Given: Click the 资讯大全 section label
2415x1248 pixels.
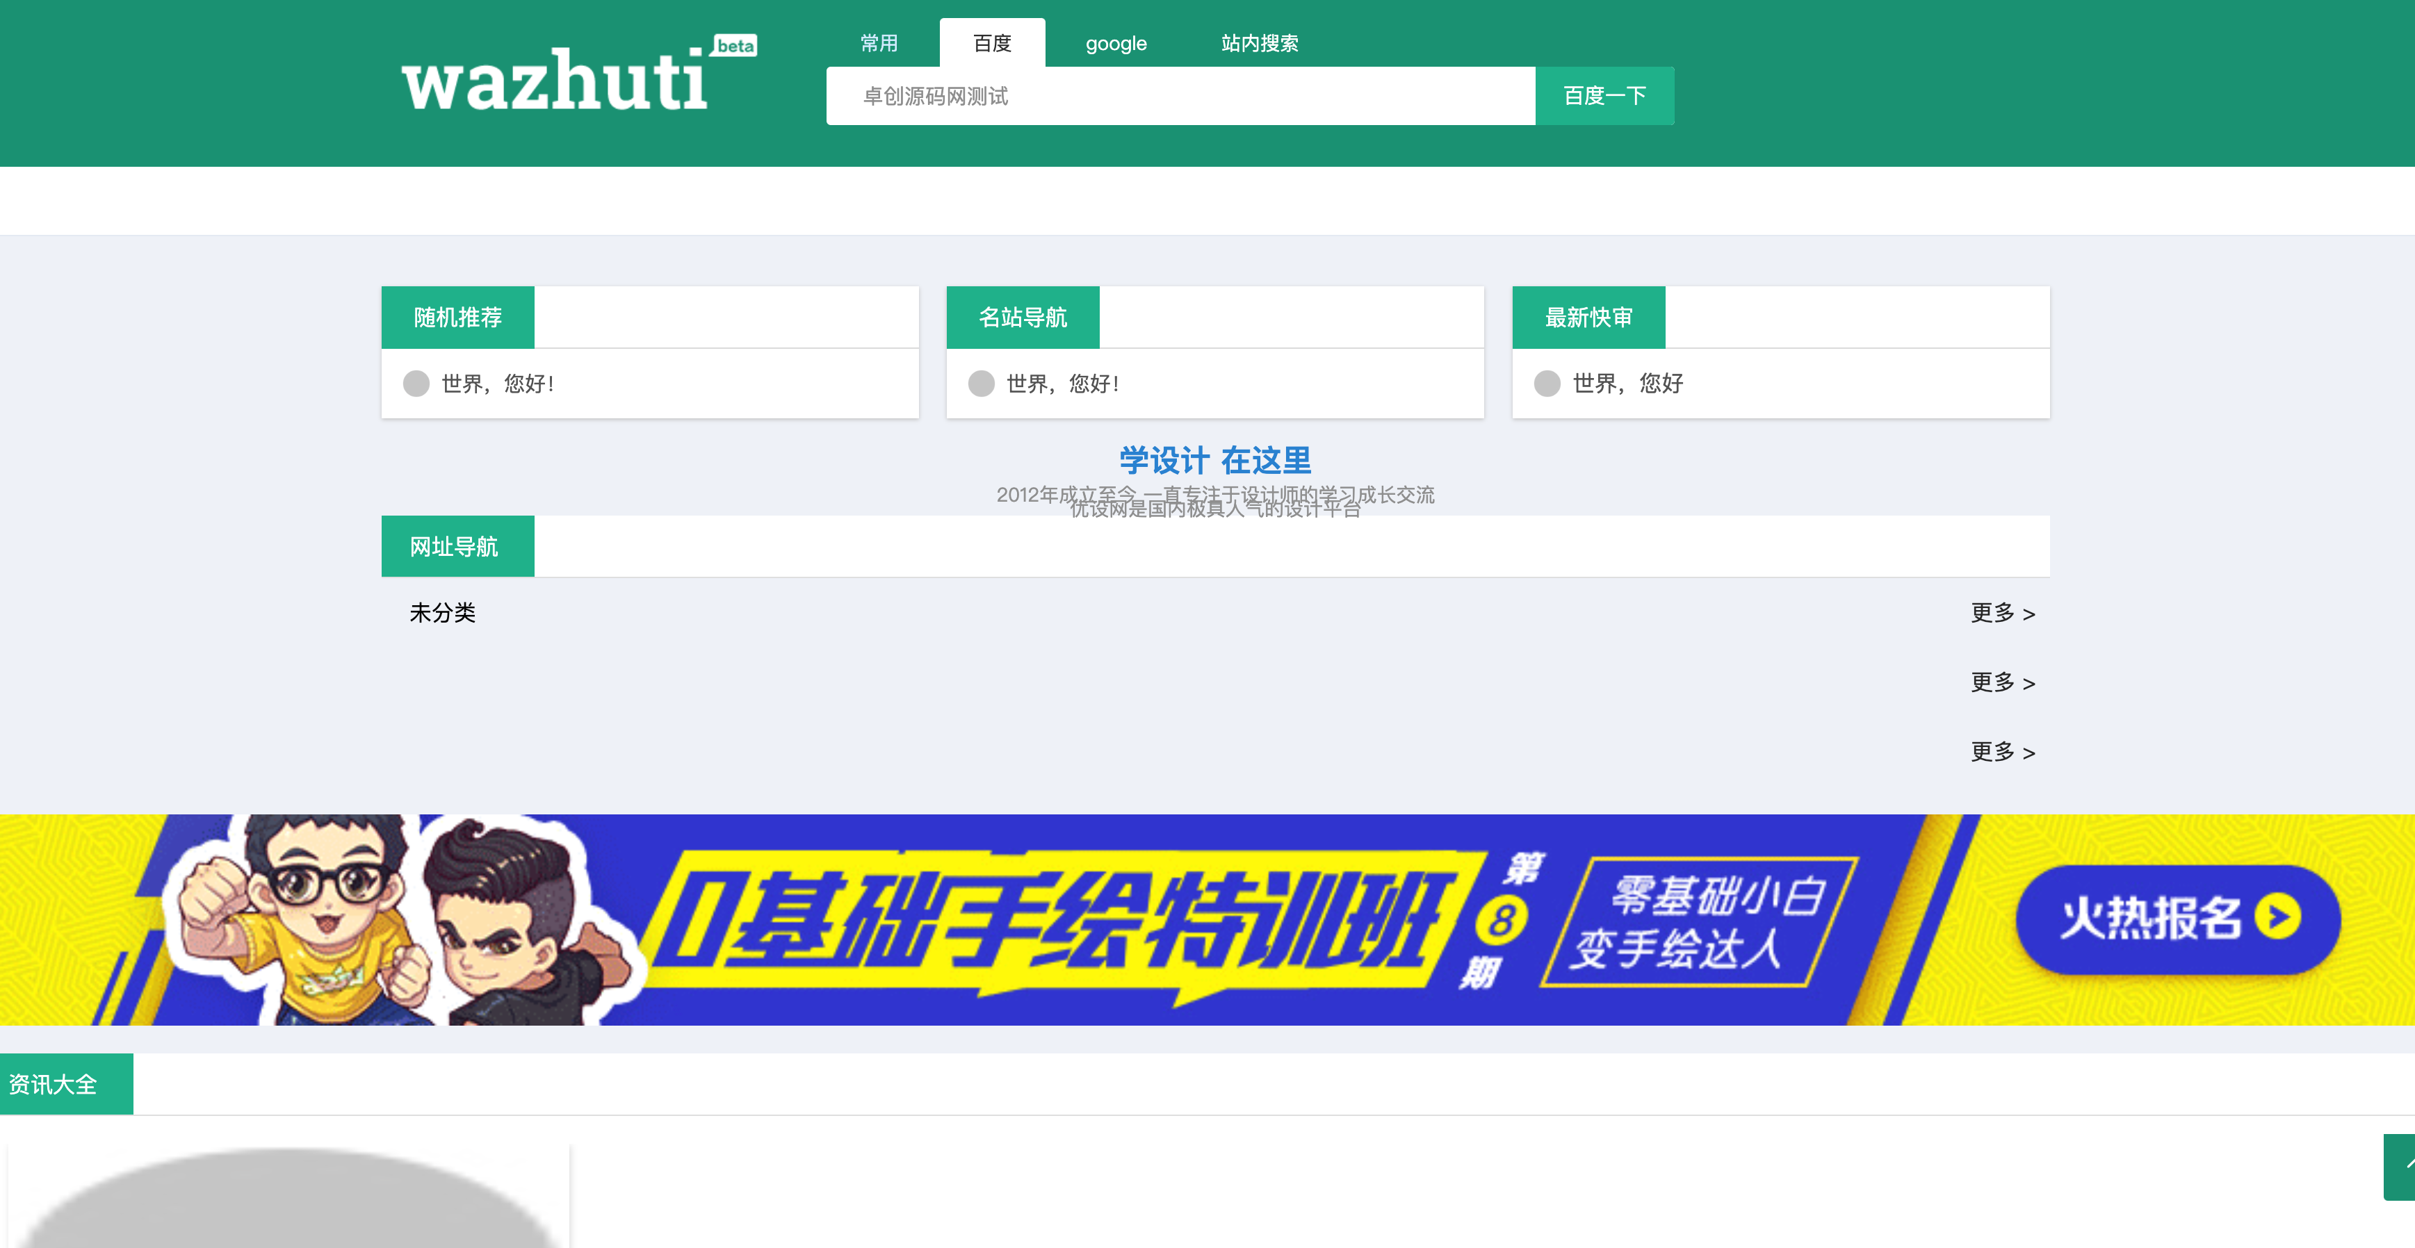Looking at the screenshot, I should click(67, 1084).
